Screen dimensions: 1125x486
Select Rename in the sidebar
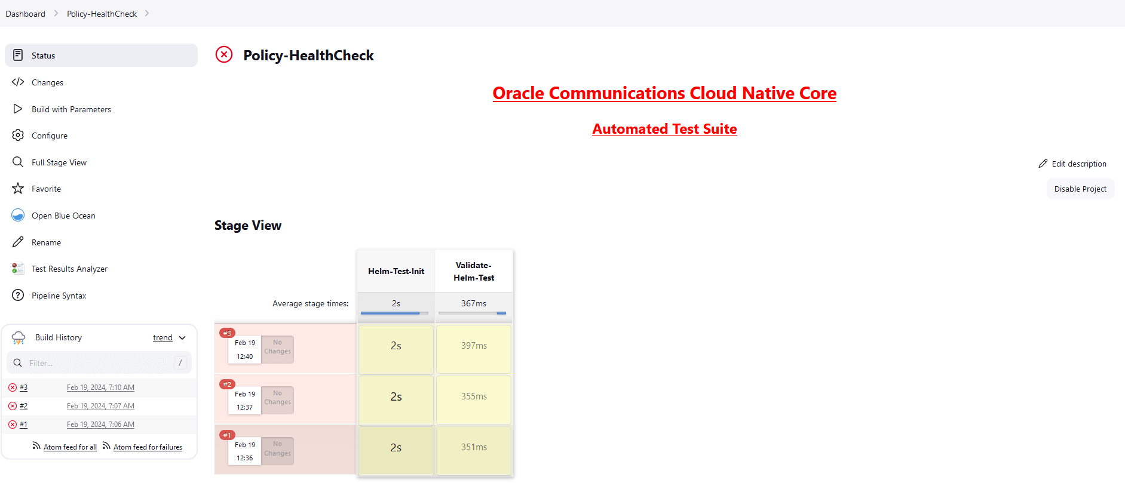point(101,242)
